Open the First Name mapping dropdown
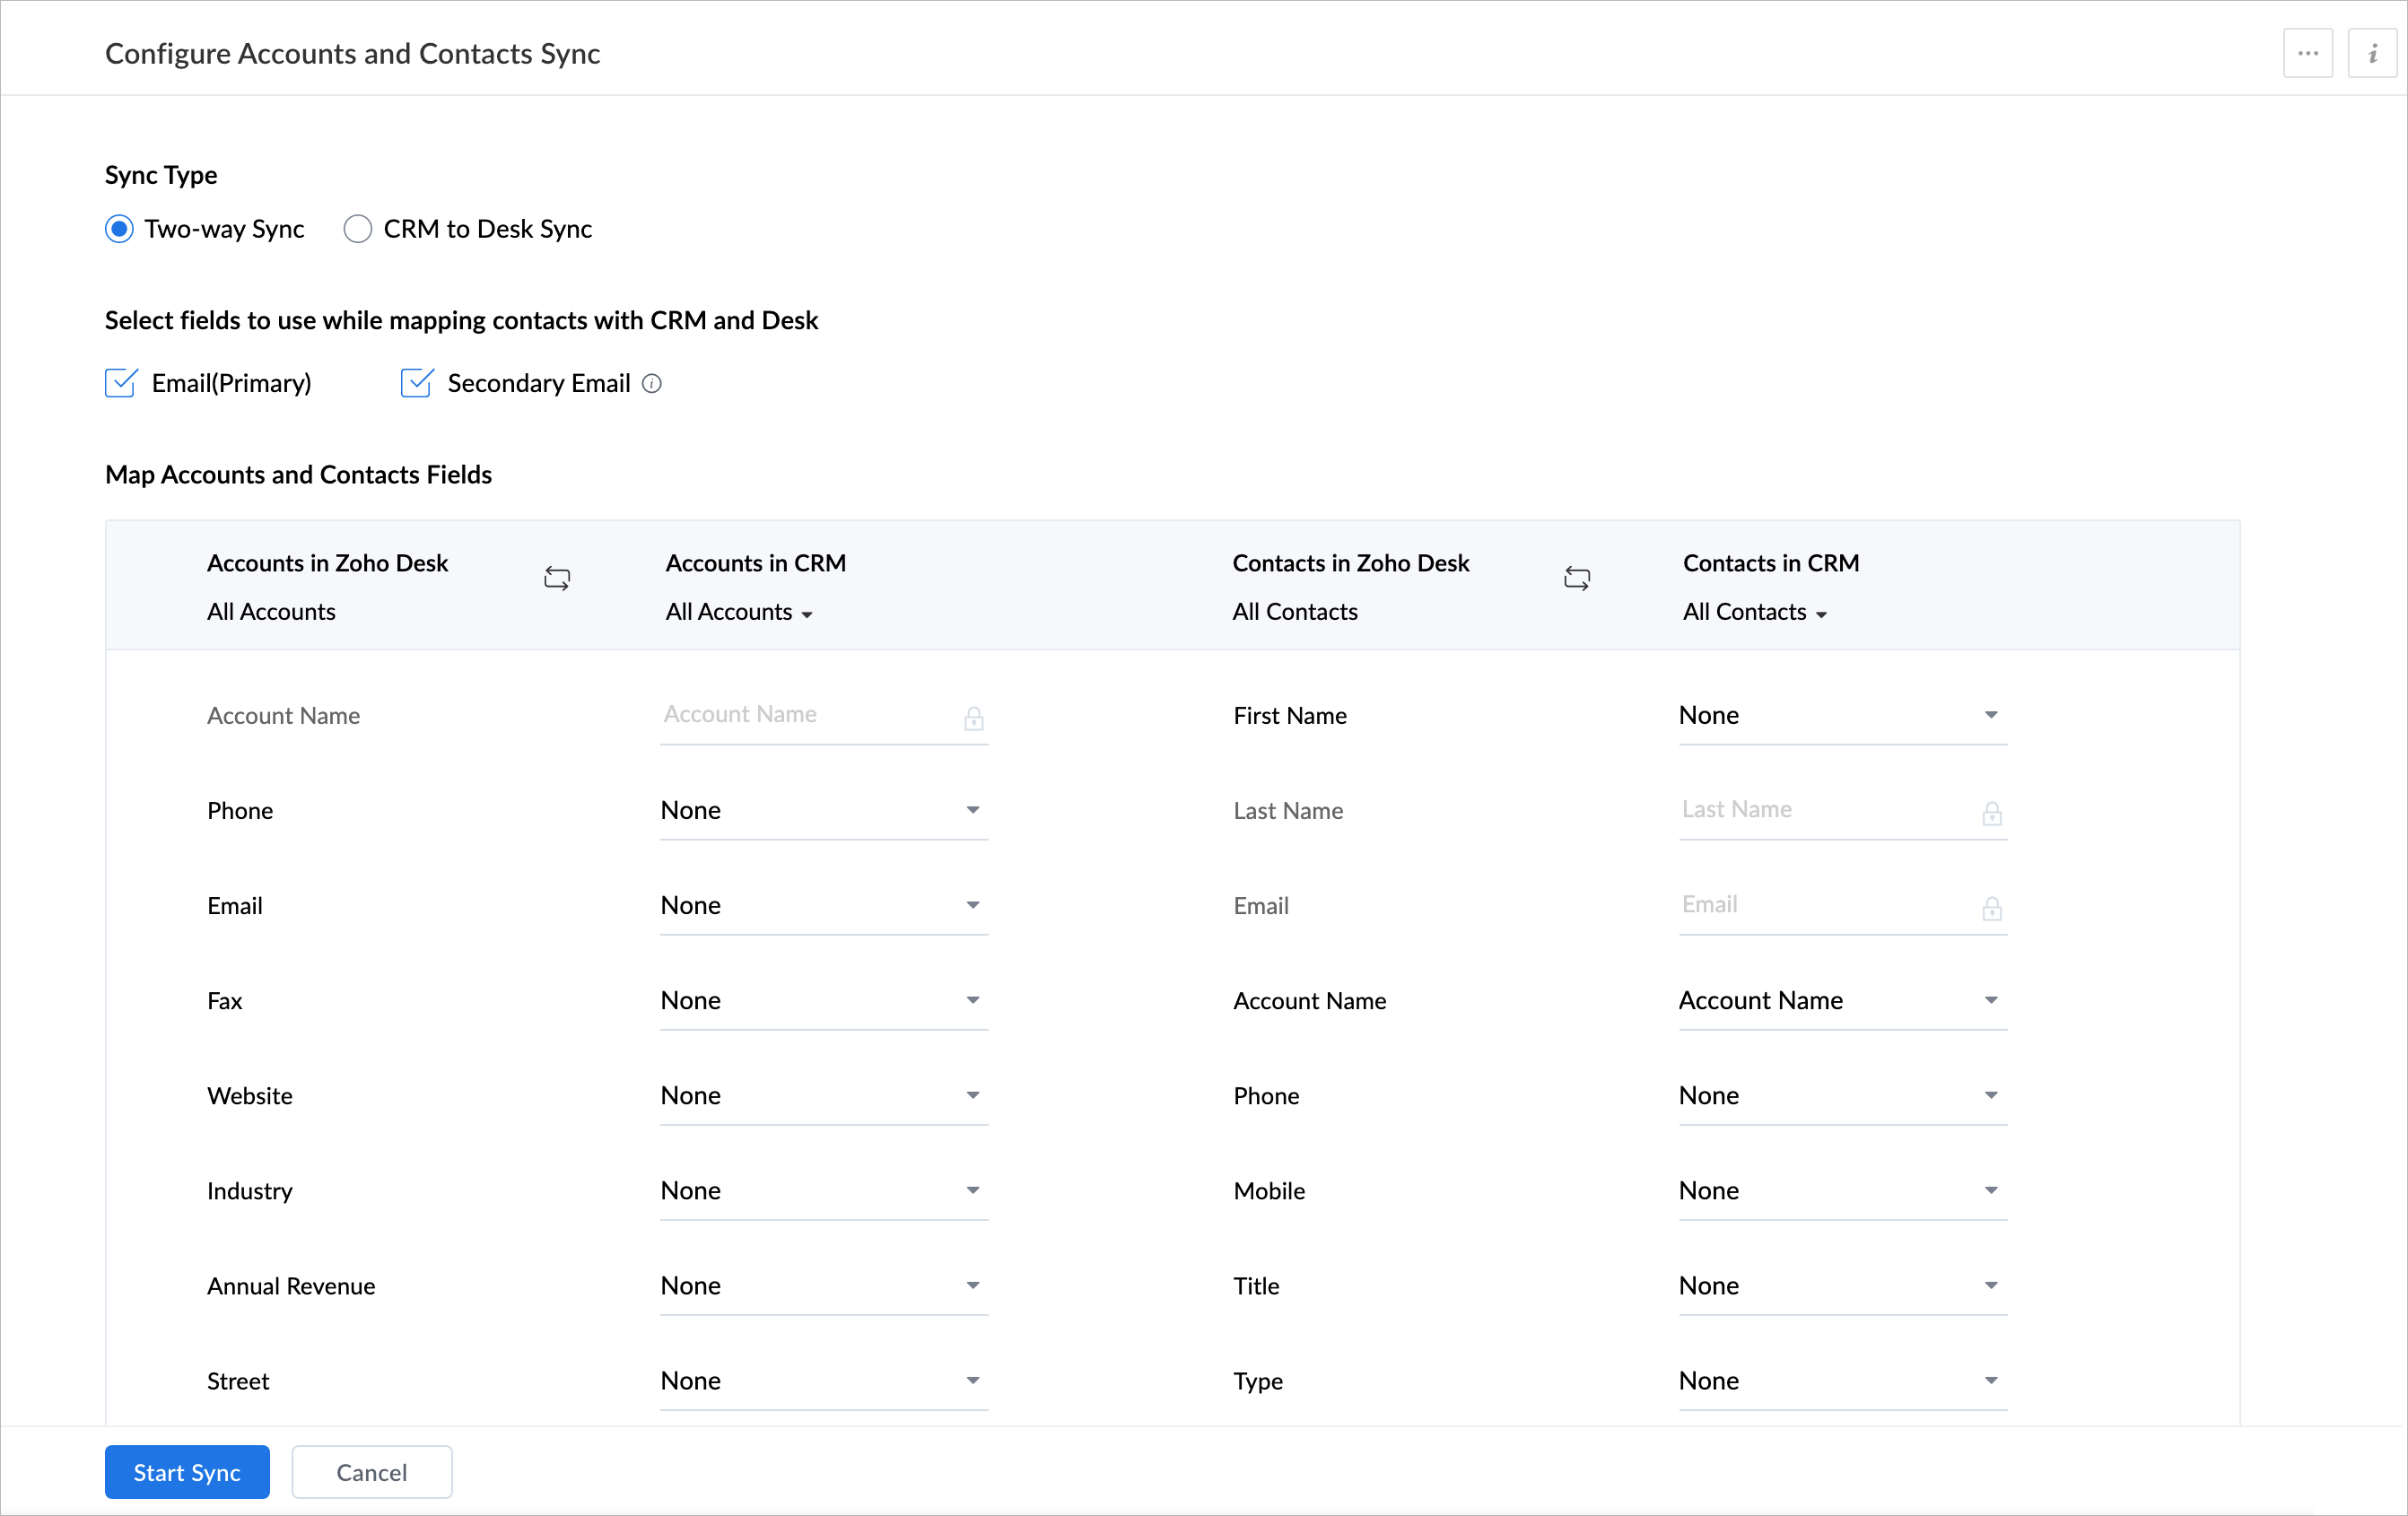This screenshot has height=1516, width=2408. point(1842,716)
